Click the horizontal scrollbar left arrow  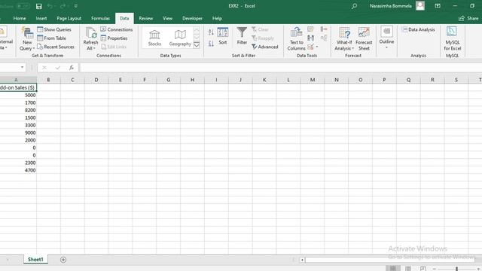point(302,260)
